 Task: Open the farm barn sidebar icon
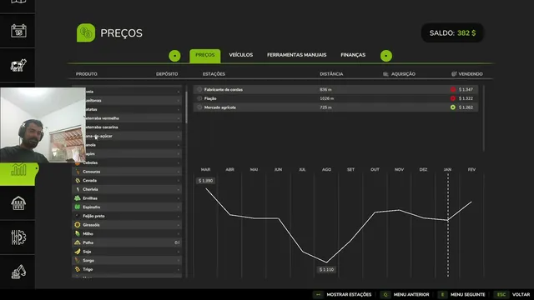click(18, 203)
